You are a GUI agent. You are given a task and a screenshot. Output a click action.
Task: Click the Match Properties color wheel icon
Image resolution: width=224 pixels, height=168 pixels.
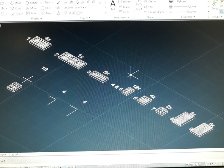tap(171, 1)
